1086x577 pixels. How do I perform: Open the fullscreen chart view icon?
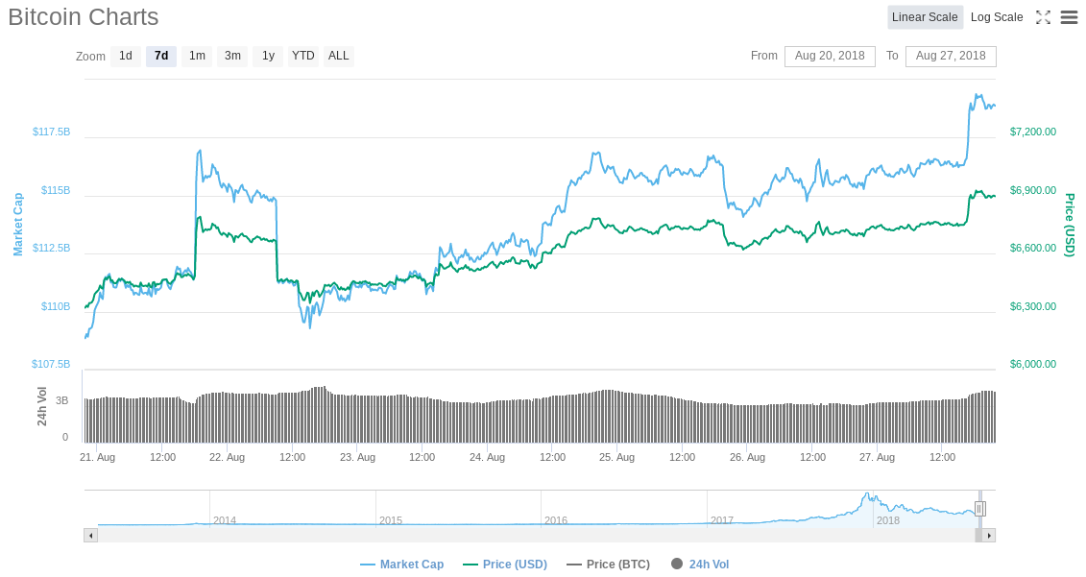(1043, 17)
